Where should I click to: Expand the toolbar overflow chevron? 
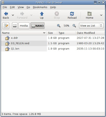coord(101,15)
